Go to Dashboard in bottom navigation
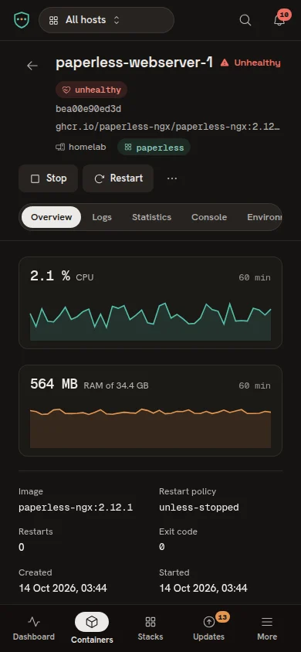The image size is (301, 652). pyautogui.click(x=34, y=628)
